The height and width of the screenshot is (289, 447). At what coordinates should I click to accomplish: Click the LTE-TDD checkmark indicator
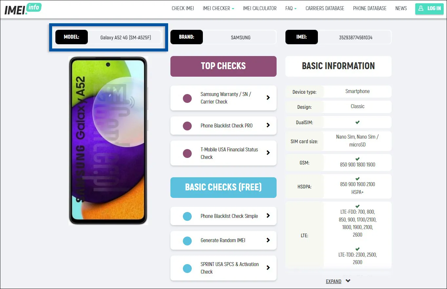point(357,249)
